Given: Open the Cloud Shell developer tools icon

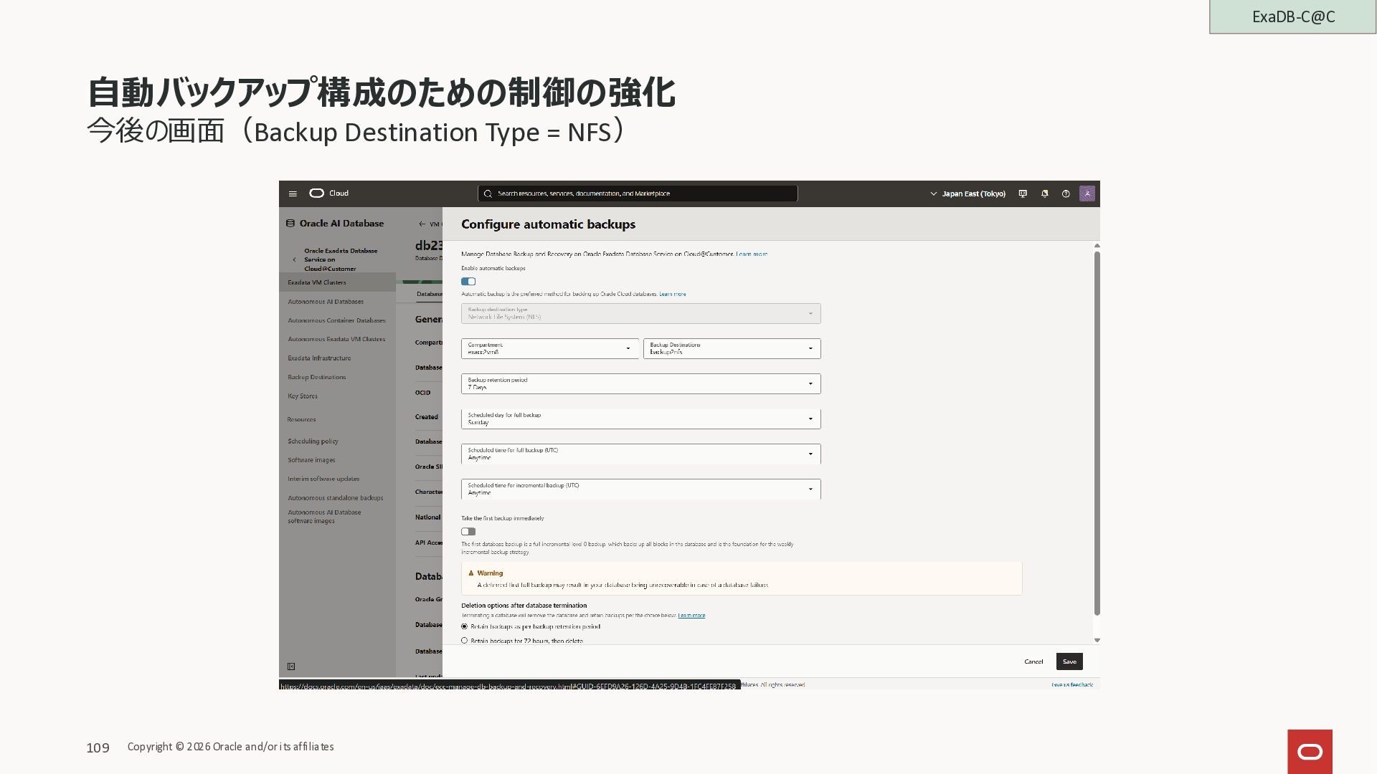Looking at the screenshot, I should pos(1023,193).
